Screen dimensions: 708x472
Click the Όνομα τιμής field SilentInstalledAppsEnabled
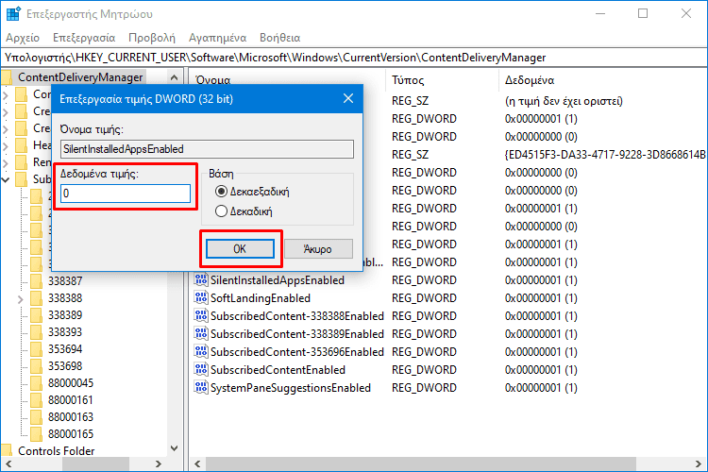point(208,149)
